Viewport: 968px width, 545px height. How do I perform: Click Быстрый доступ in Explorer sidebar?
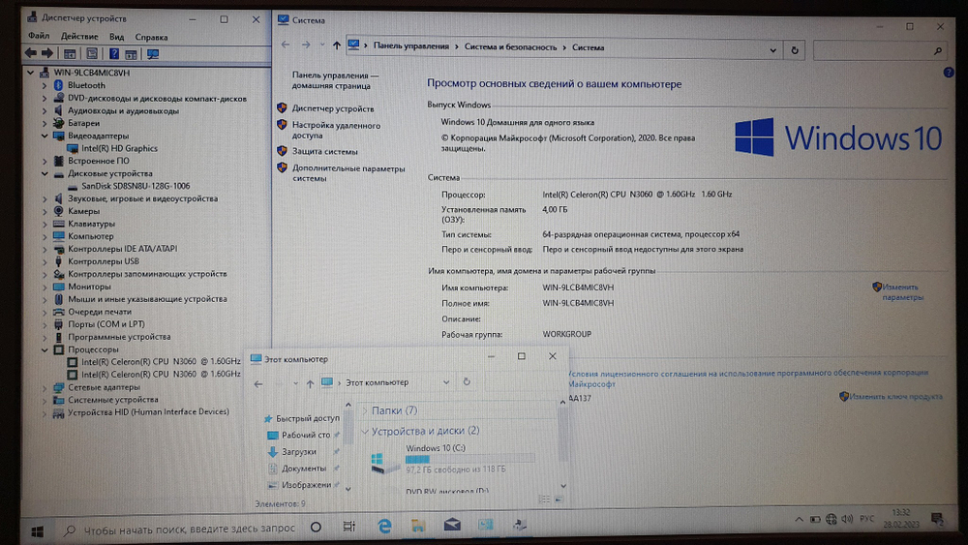pos(308,418)
